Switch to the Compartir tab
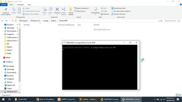 pyautogui.click(x=20, y=5)
